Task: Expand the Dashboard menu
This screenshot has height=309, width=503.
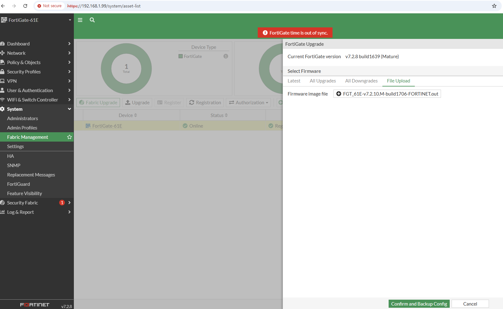Action: point(69,44)
